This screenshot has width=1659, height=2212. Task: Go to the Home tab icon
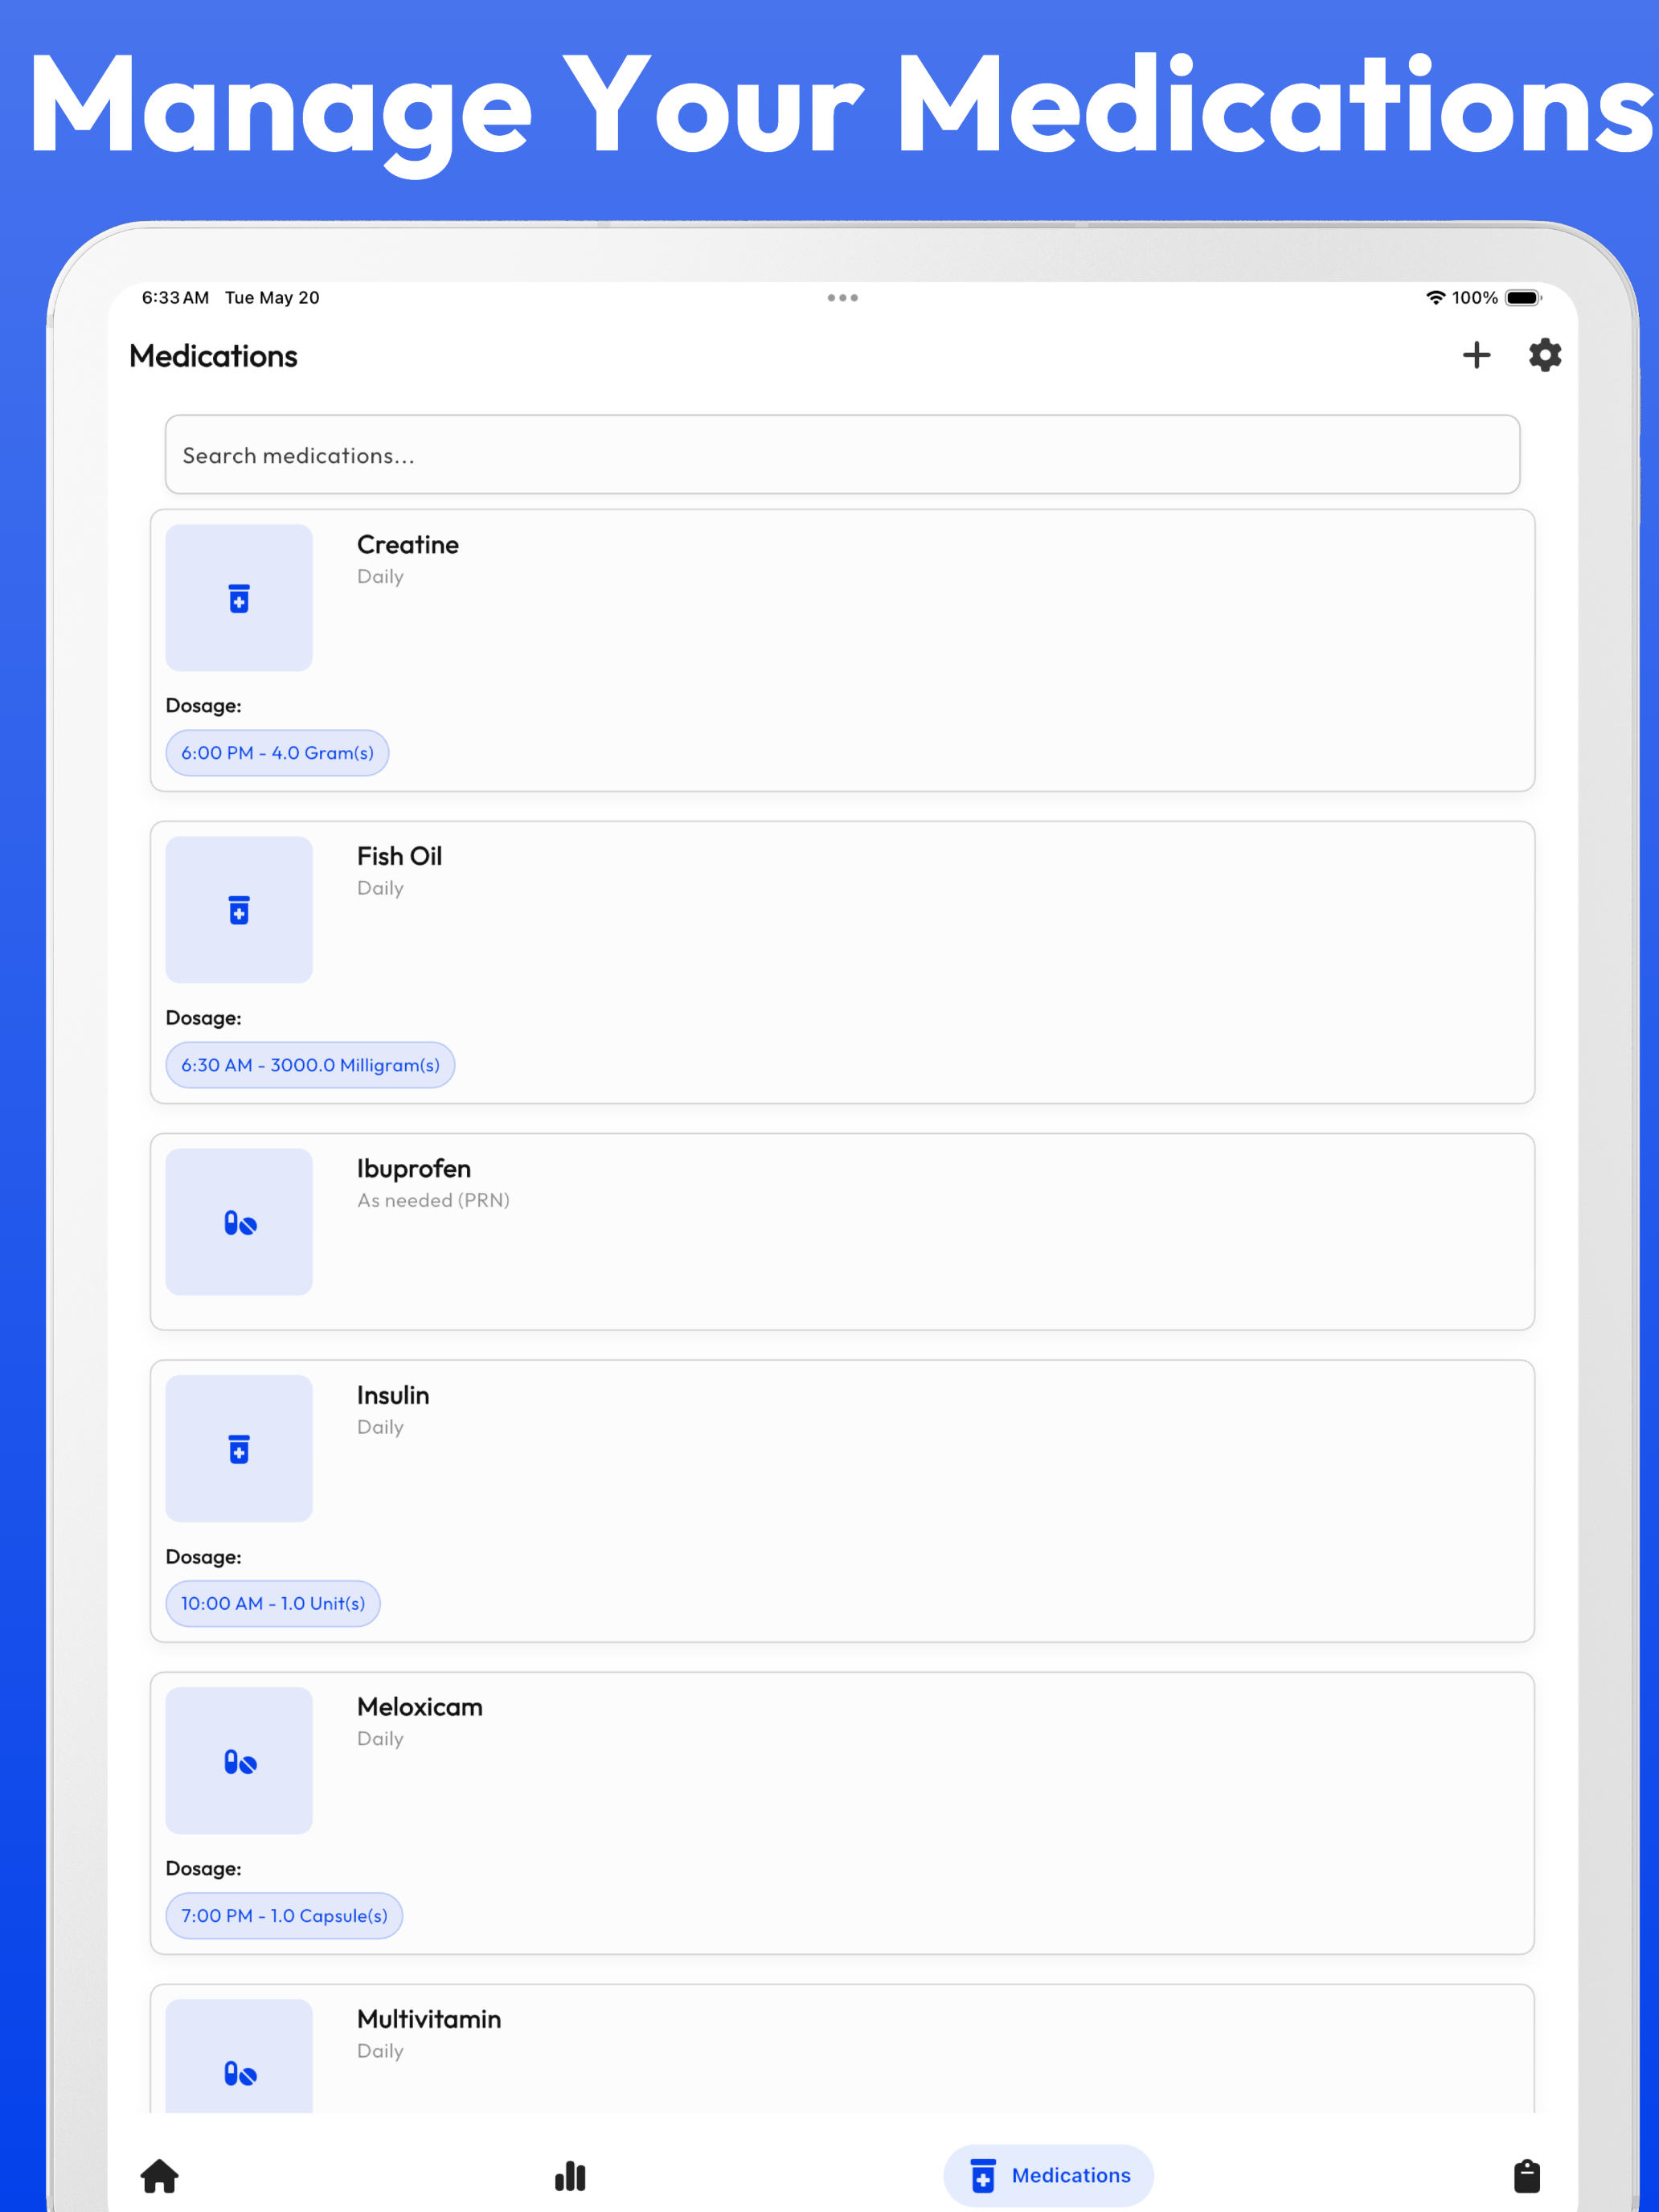(x=160, y=2176)
